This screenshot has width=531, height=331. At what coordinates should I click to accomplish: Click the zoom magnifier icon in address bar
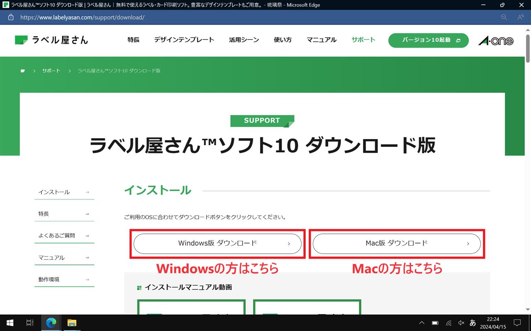[x=504, y=17]
